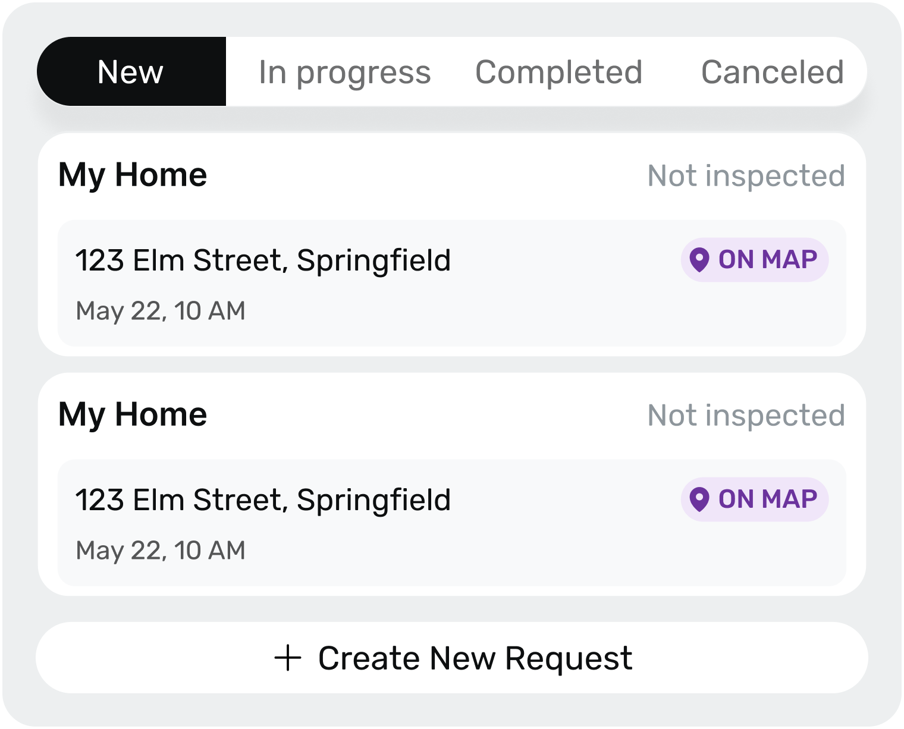Click the second May 22, 10 AM date

click(161, 551)
